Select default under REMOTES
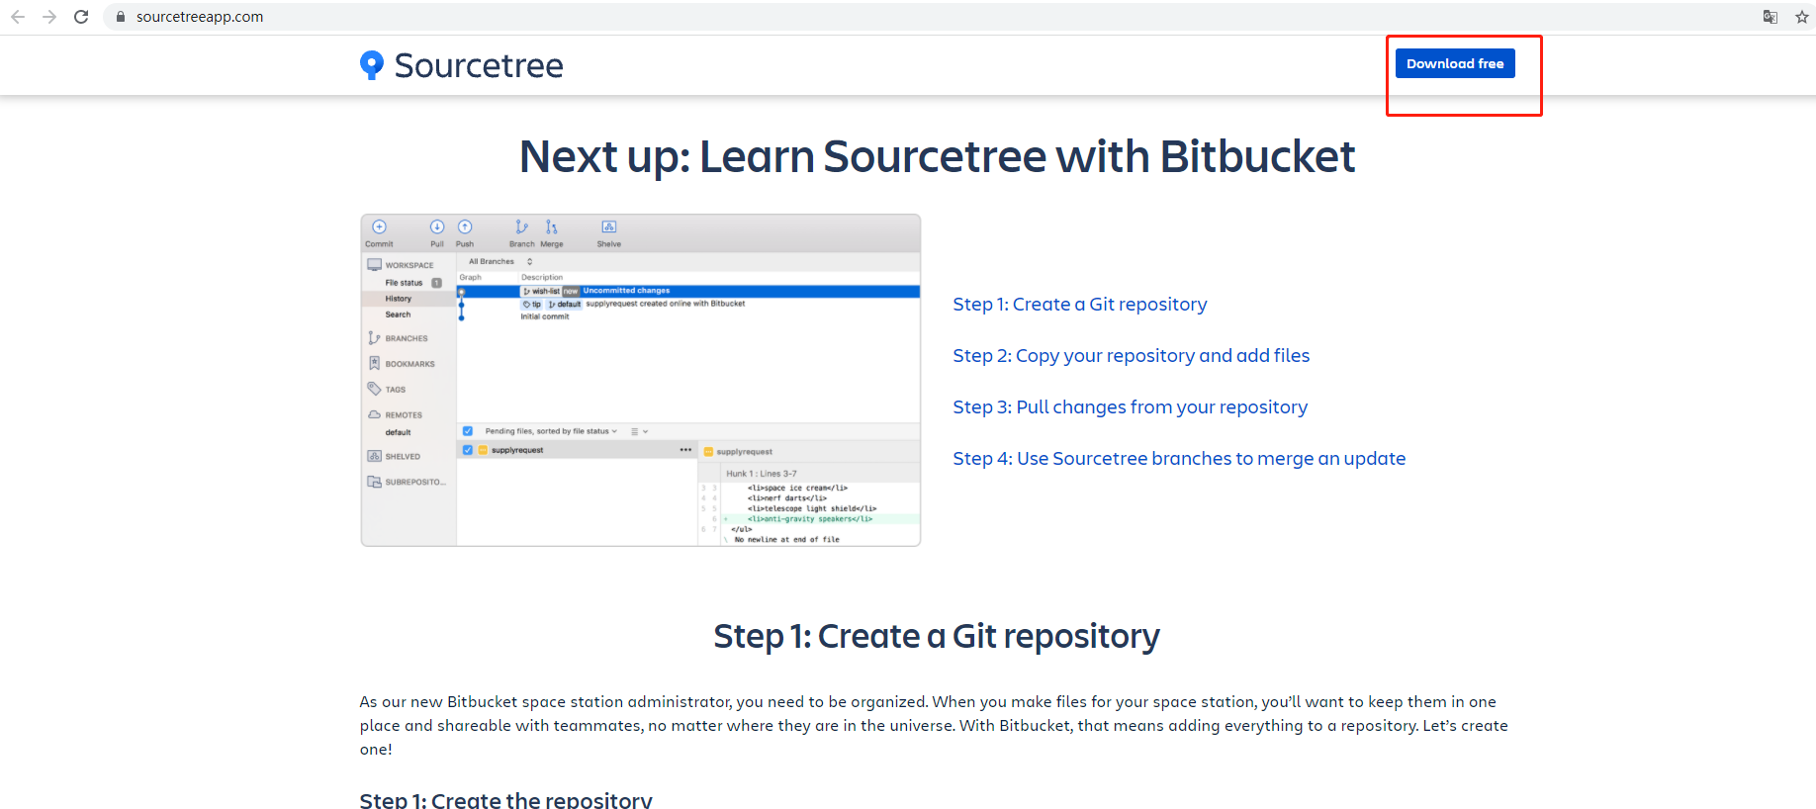Image resolution: width=1816 pixels, height=809 pixels. click(x=398, y=432)
